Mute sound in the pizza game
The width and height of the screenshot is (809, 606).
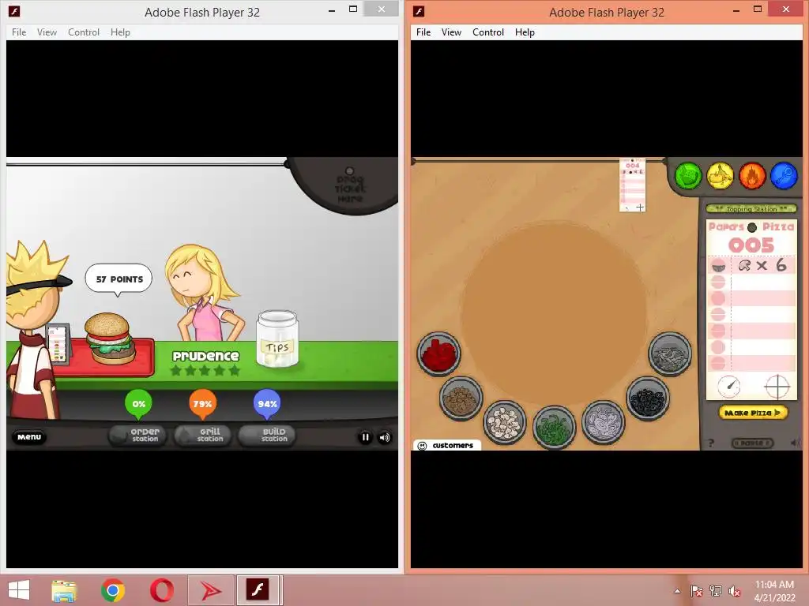[x=795, y=443]
